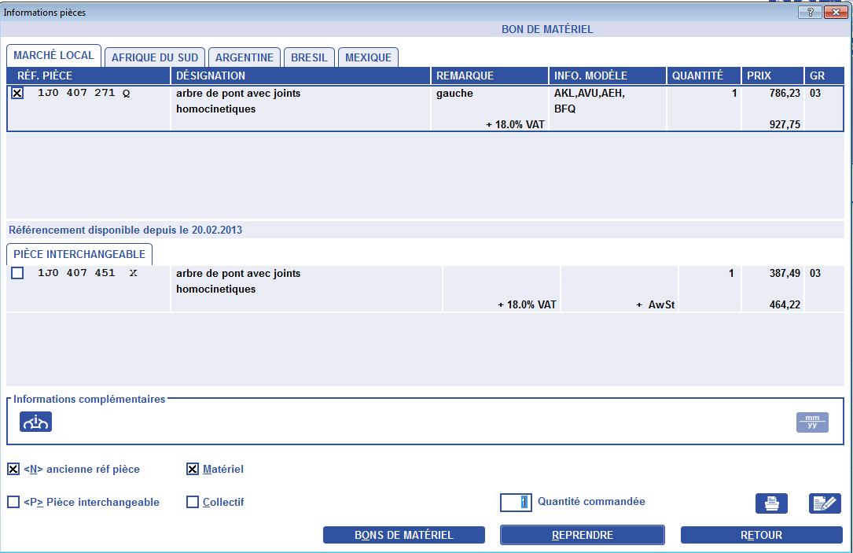The image size is (853, 553).
Task: Click the RETOUR button
Action: (761, 535)
